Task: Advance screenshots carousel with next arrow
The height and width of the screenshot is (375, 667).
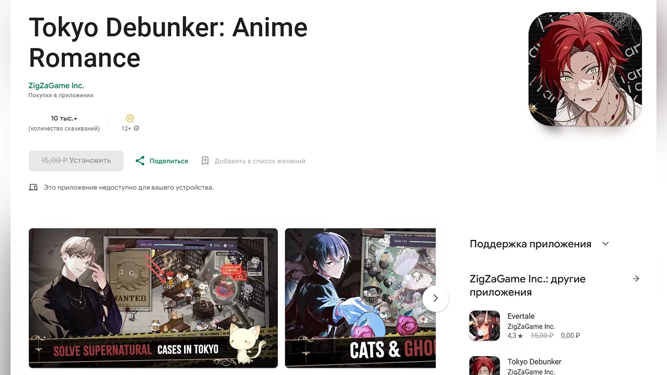Action: pos(436,298)
